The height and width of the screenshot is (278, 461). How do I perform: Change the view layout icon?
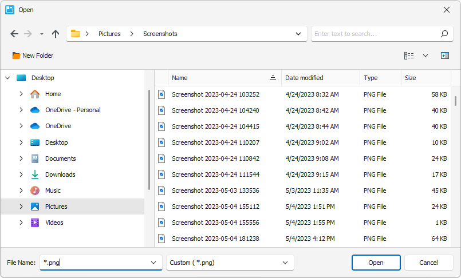tap(409, 55)
